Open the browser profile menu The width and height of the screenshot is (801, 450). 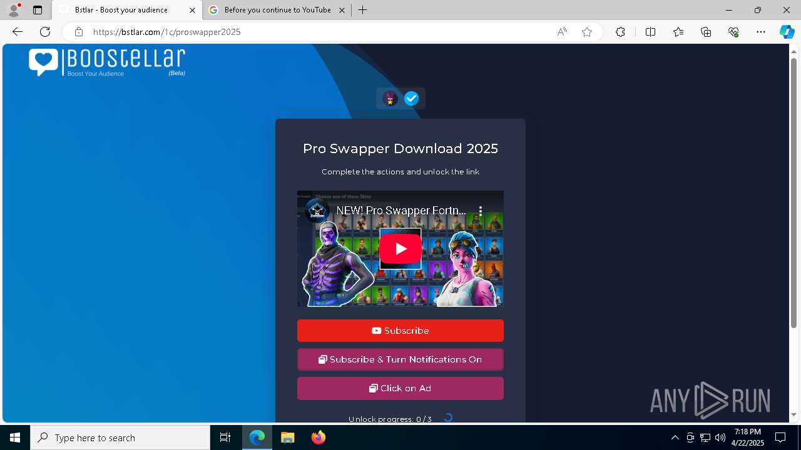13,10
